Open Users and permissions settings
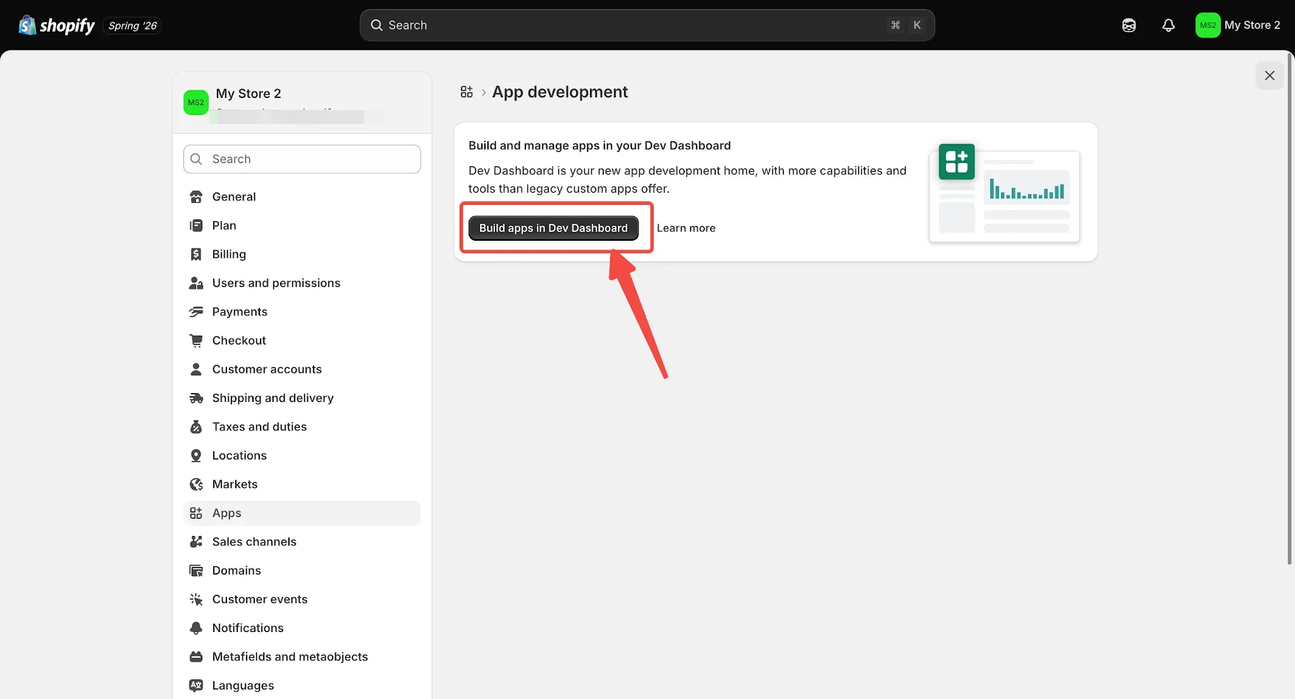Image resolution: width=1295 pixels, height=699 pixels. click(x=302, y=283)
